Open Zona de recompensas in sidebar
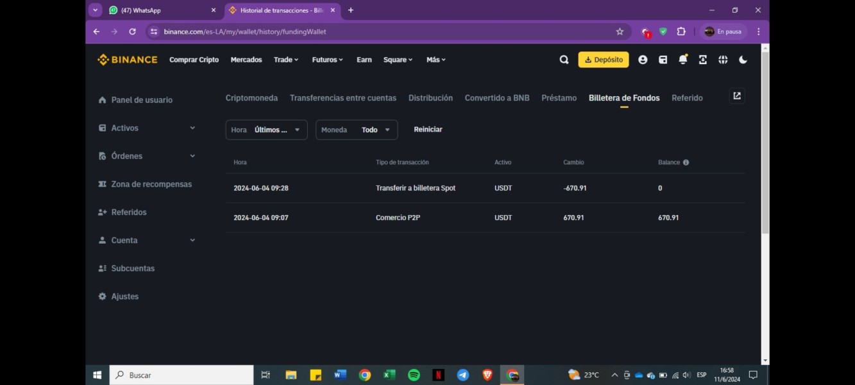Viewport: 855px width, 385px height. [151, 184]
